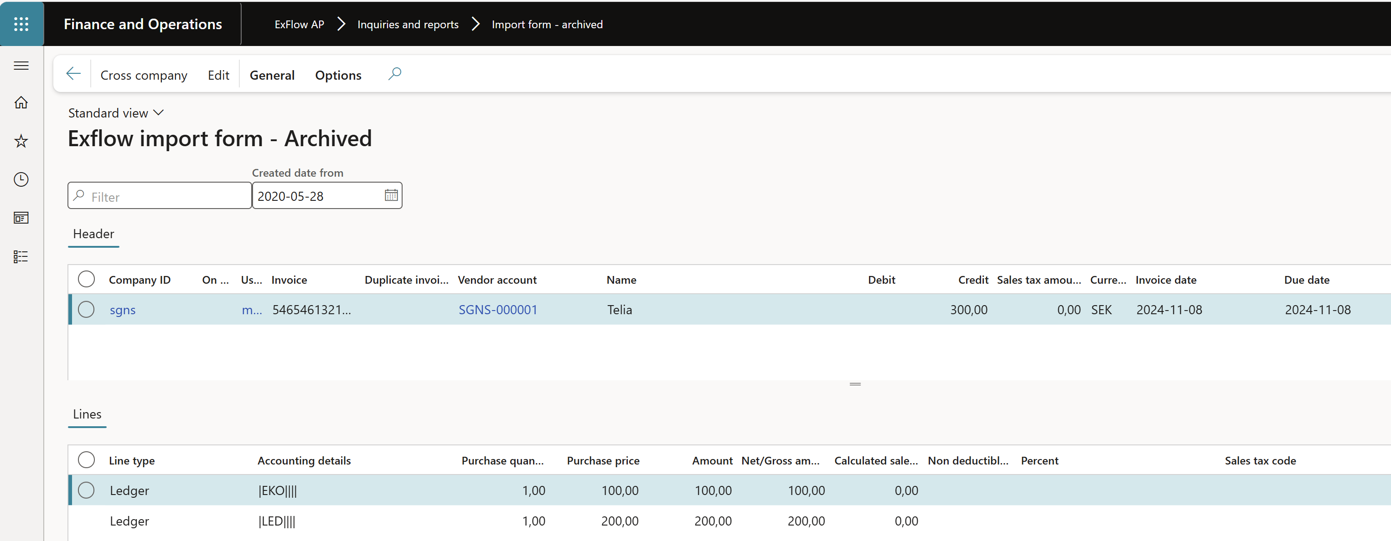Open Recent clock icon in the sidebar
This screenshot has width=1391, height=541.
click(21, 179)
